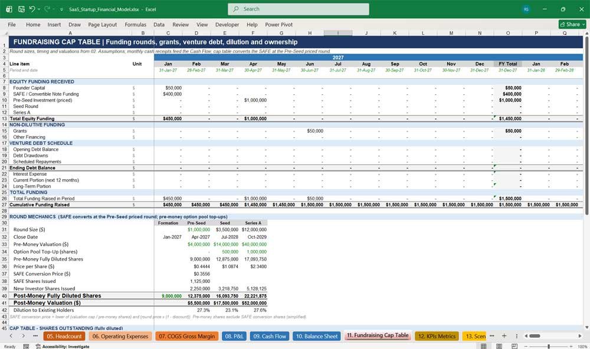
Task: Select the column O header
Action: (507, 33)
